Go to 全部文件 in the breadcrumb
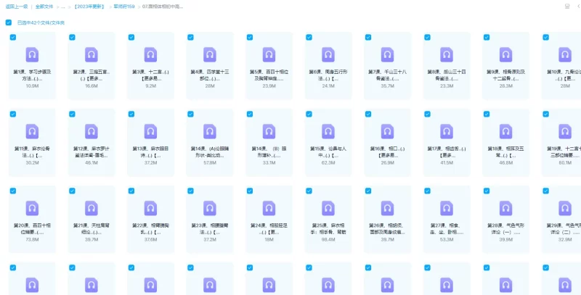 44,6
